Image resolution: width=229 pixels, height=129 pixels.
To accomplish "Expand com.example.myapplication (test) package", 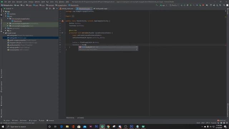I will (8, 26).
